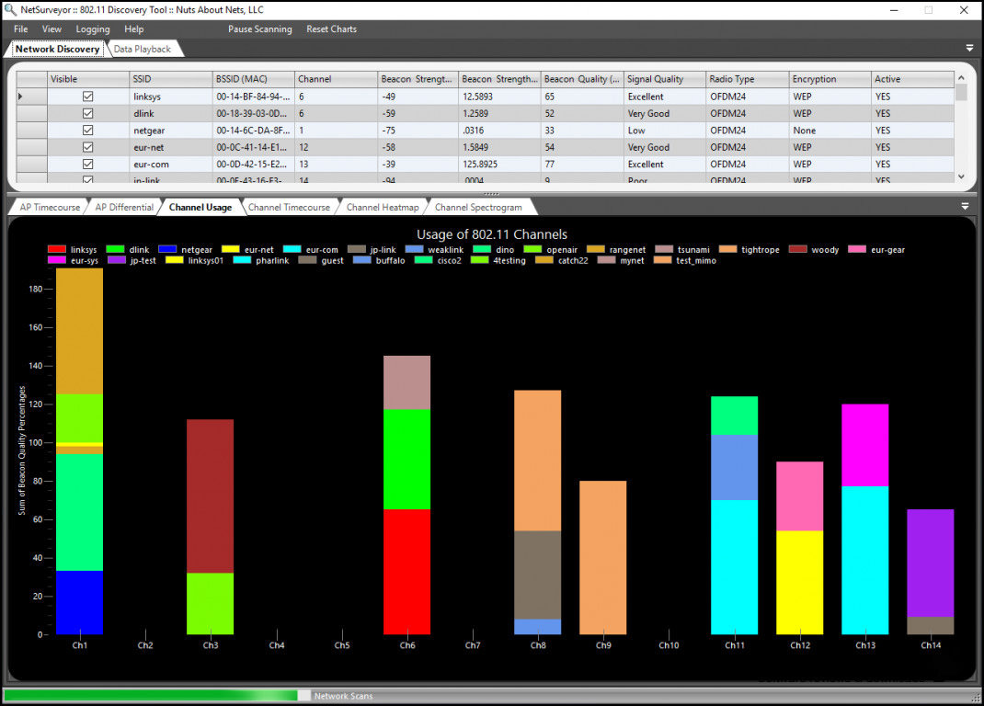Click the row selector arrow beside linksys
984x706 pixels.
click(x=18, y=96)
